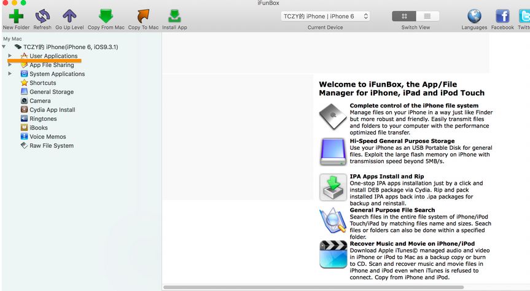Switch to icon grid view
The height and width of the screenshot is (291, 530).
click(x=404, y=16)
